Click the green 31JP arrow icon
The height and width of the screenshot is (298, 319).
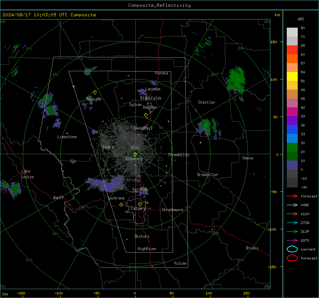pos(292,231)
